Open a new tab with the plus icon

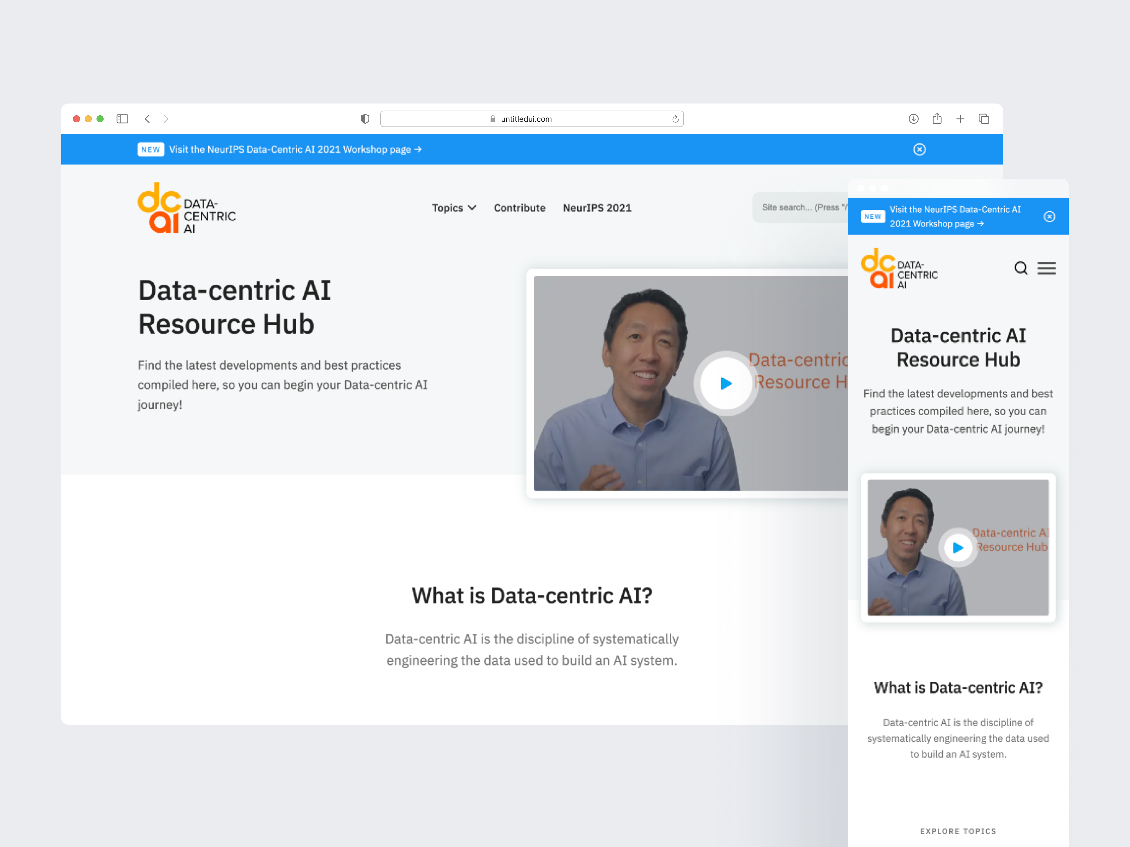pyautogui.click(x=960, y=119)
